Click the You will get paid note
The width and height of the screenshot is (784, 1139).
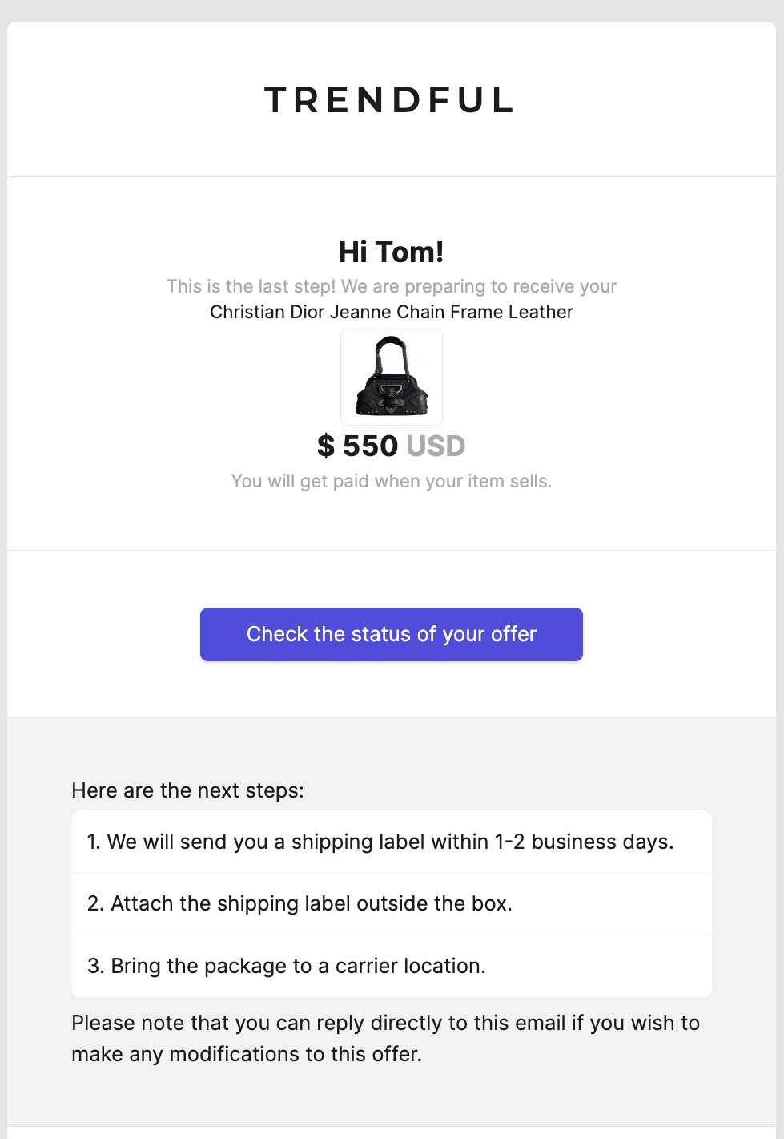tap(391, 481)
